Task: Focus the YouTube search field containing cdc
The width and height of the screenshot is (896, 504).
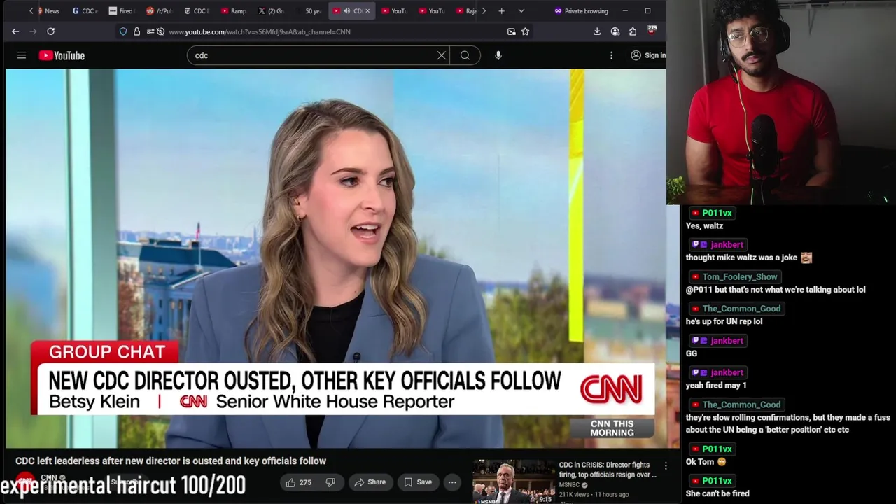Action: coord(311,55)
